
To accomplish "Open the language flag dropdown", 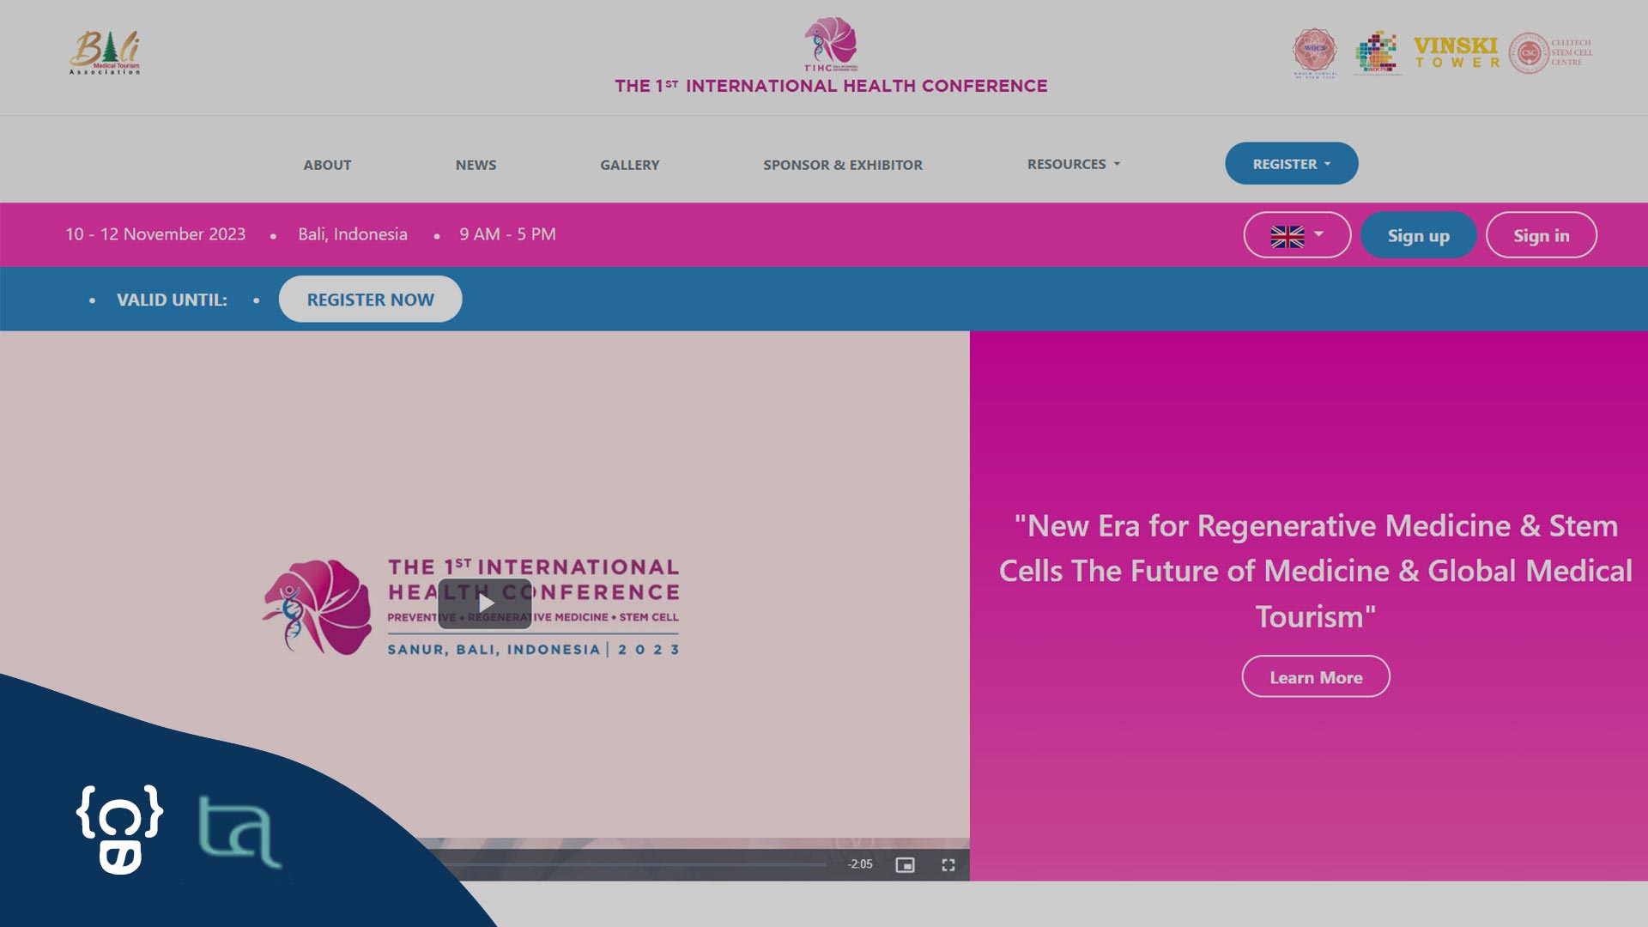I will point(1297,235).
